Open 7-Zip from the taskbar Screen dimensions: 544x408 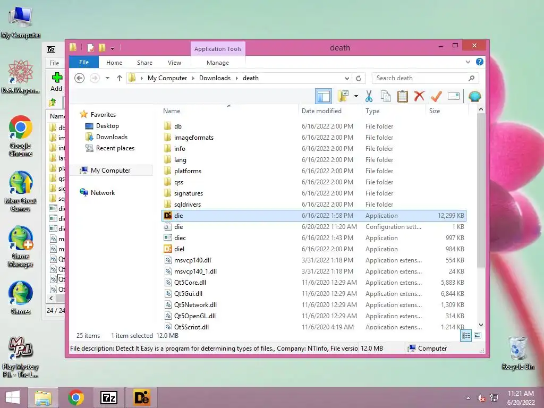pos(108,397)
